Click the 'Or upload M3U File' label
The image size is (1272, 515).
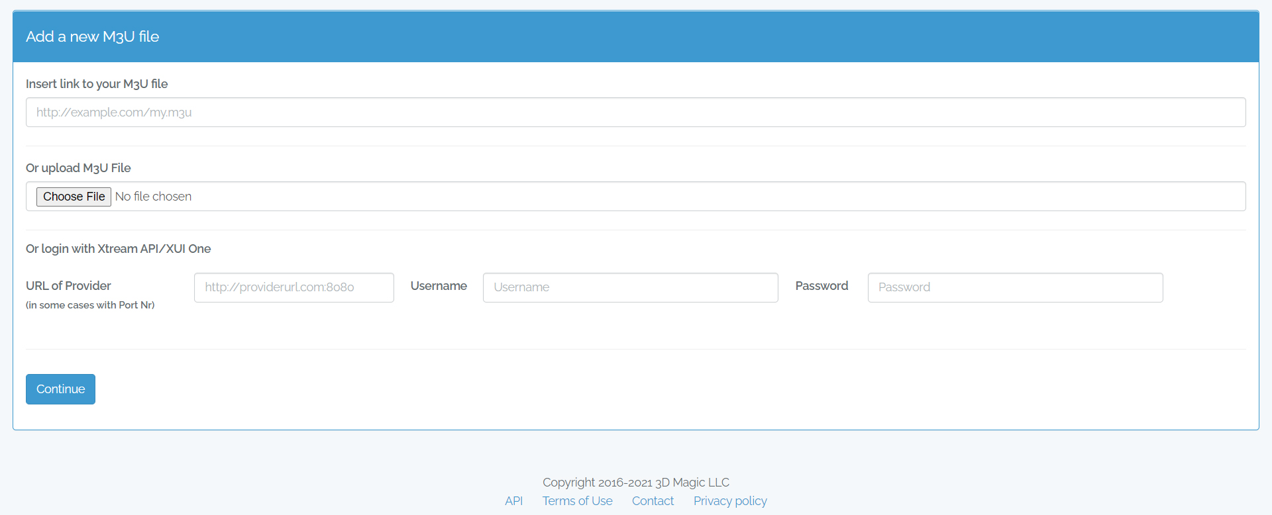coord(78,168)
